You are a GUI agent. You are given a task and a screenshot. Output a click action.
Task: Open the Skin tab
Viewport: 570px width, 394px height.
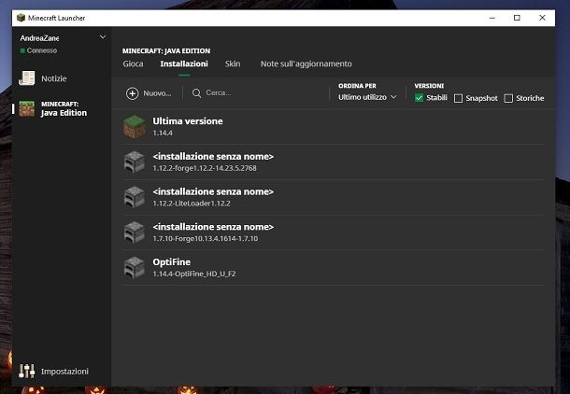(233, 63)
